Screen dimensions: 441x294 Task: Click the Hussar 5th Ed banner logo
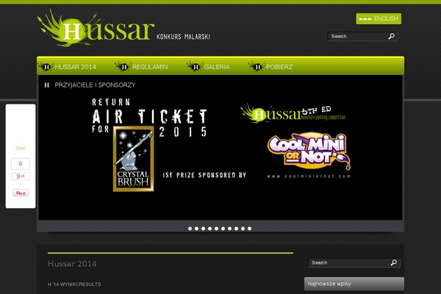[x=293, y=114]
